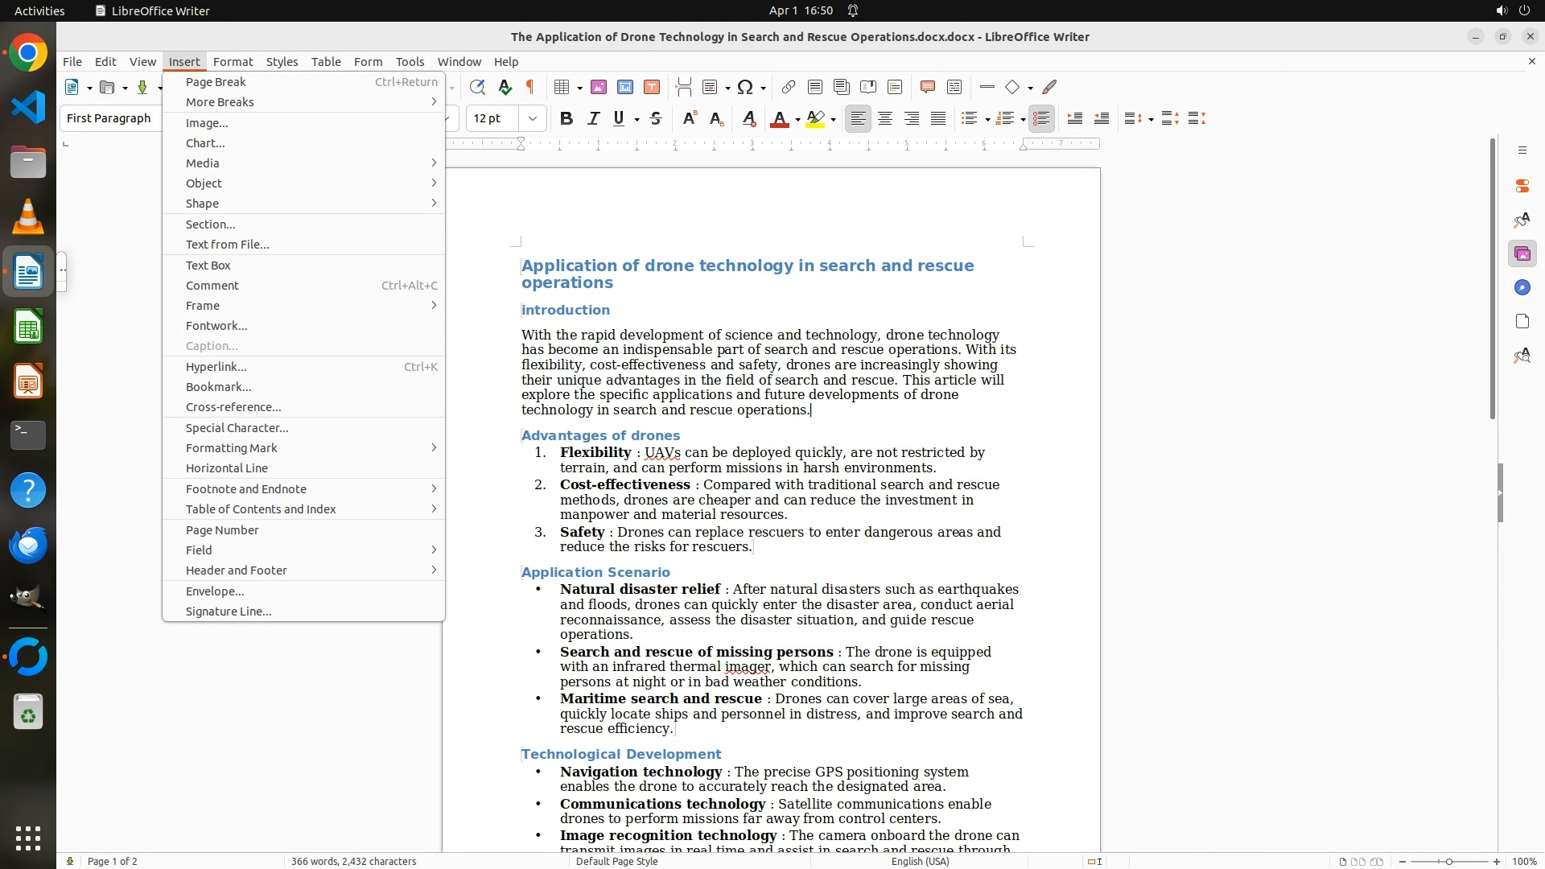Viewport: 1545px width, 869px height.
Task: Open Thunderbird from the Ubuntu dock
Action: coord(28,546)
